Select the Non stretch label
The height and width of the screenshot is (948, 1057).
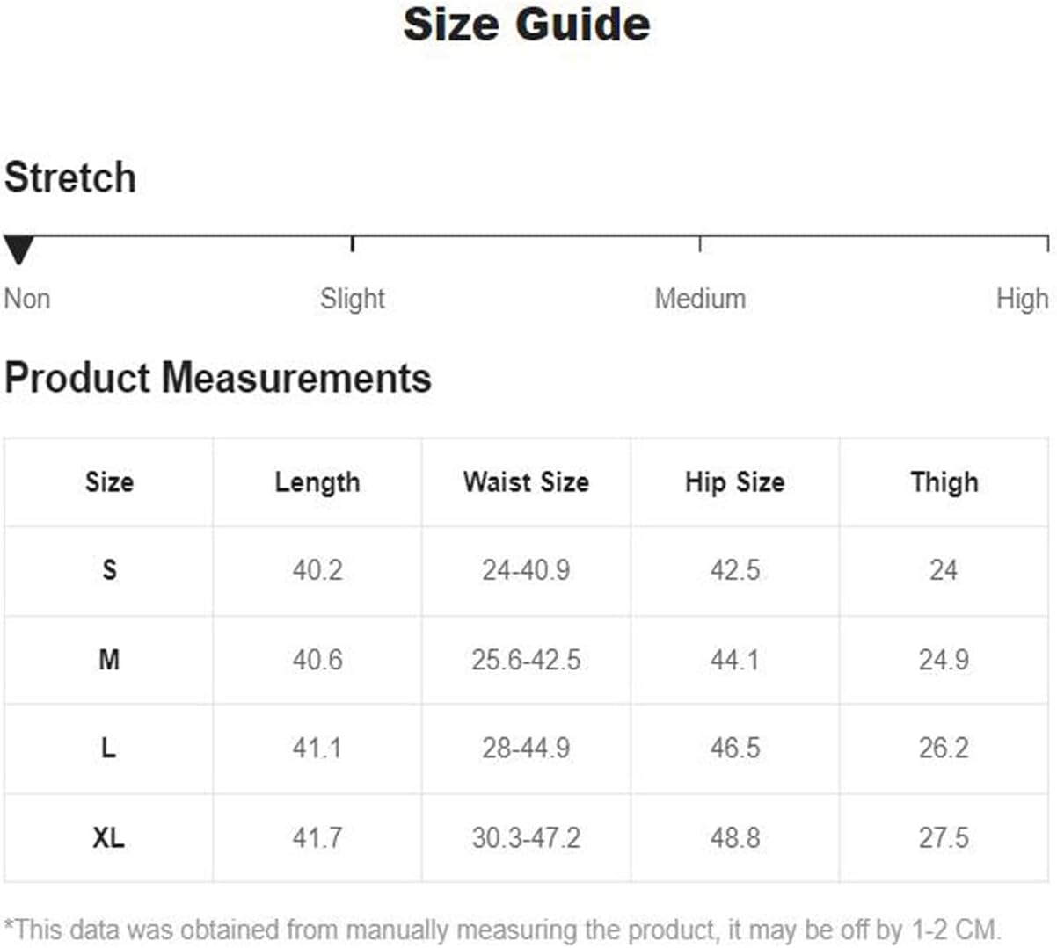[x=27, y=299]
